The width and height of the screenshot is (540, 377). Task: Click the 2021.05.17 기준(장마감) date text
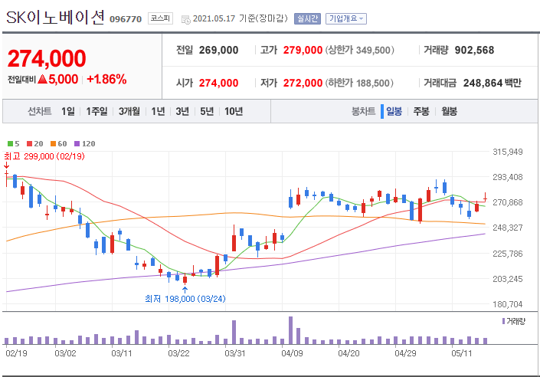[240, 18]
